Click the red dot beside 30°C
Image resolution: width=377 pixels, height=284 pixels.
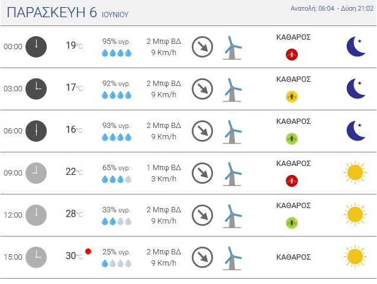pos(88,251)
